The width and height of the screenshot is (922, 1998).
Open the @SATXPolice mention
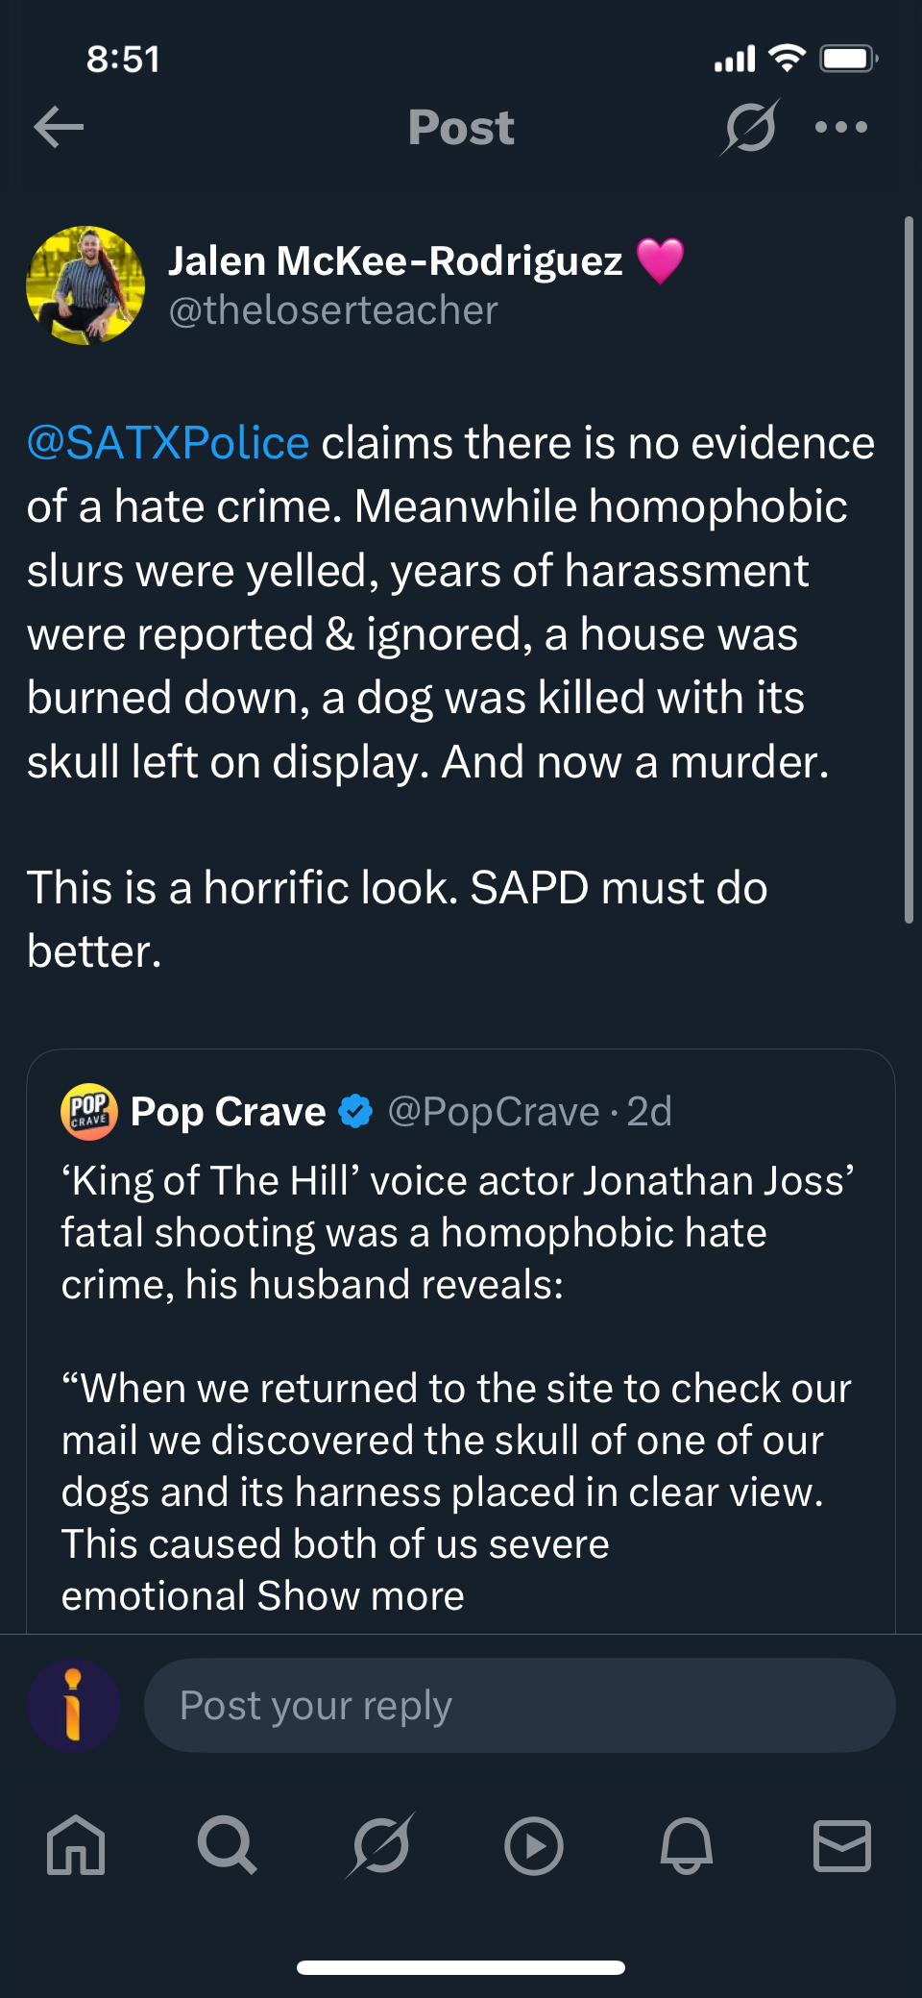pyautogui.click(x=168, y=443)
